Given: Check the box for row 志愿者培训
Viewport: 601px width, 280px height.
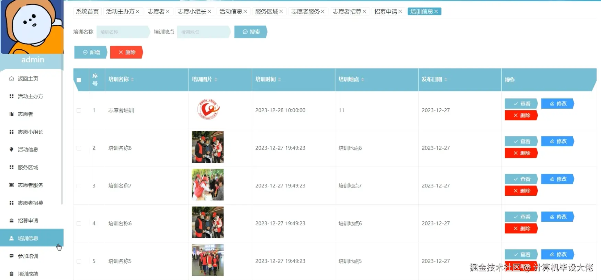Looking at the screenshot, I should [x=79, y=110].
